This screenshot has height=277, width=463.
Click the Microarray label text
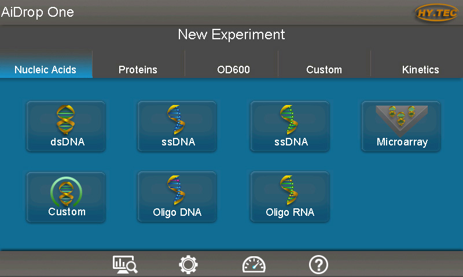tap(402, 142)
